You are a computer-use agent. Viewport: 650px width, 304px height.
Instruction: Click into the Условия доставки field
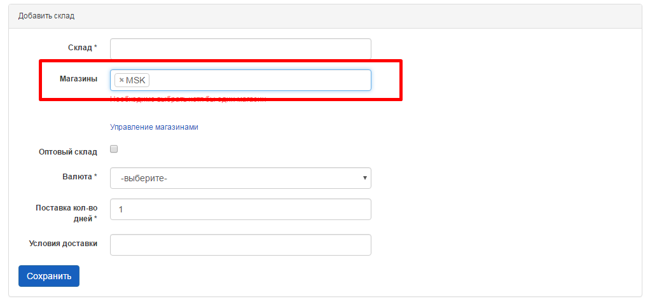pos(240,245)
